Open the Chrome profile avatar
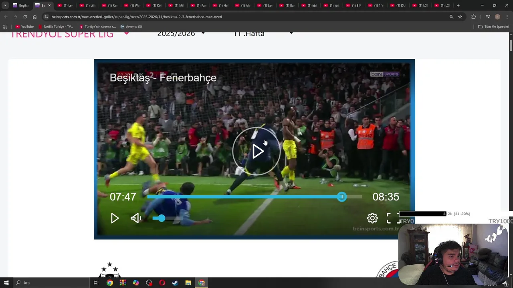This screenshot has height=288, width=513. coord(497,17)
